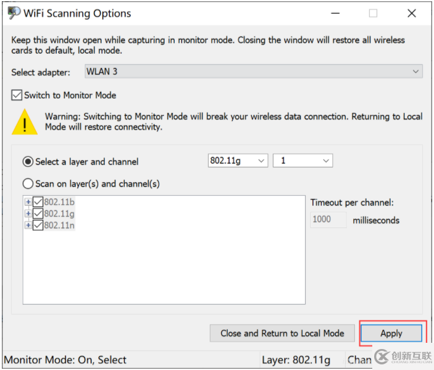This screenshot has height=370, width=434.
Task: Expand the 802.11g tree node
Action: pyautogui.click(x=28, y=214)
